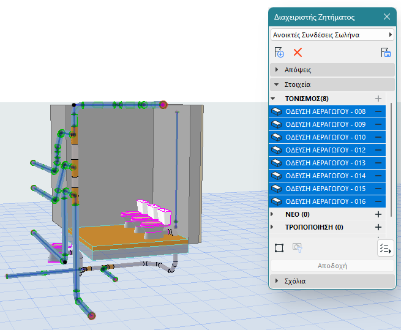Open the checklist options icon button

tap(385, 248)
